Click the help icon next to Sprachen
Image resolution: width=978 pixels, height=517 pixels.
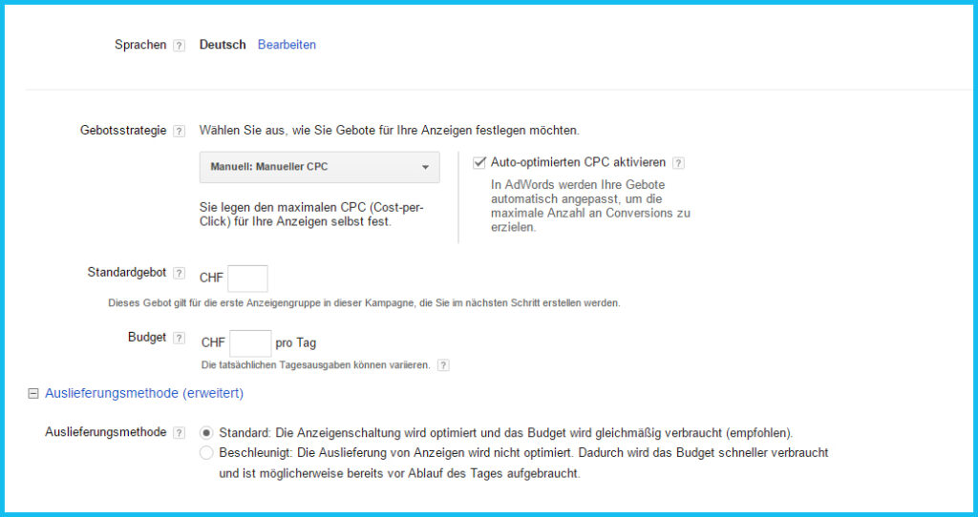coord(179,46)
